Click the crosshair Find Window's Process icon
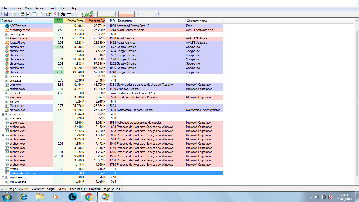359x202 pixels. pos(69,14)
